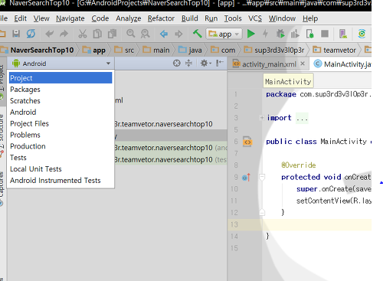Image resolution: width=383 pixels, height=281 pixels.
Task: Click the app breadcrumb folder
Action: [x=94, y=50]
